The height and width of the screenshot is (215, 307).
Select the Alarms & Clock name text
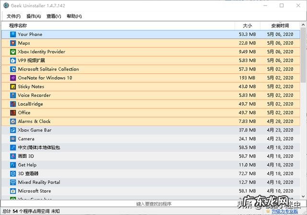coord(34,121)
